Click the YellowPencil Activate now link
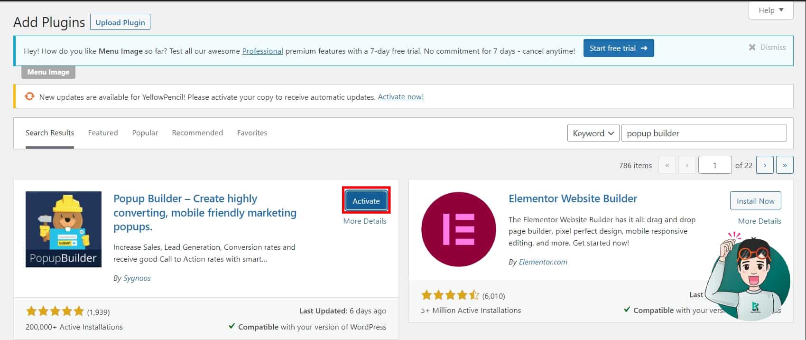 [x=400, y=96]
